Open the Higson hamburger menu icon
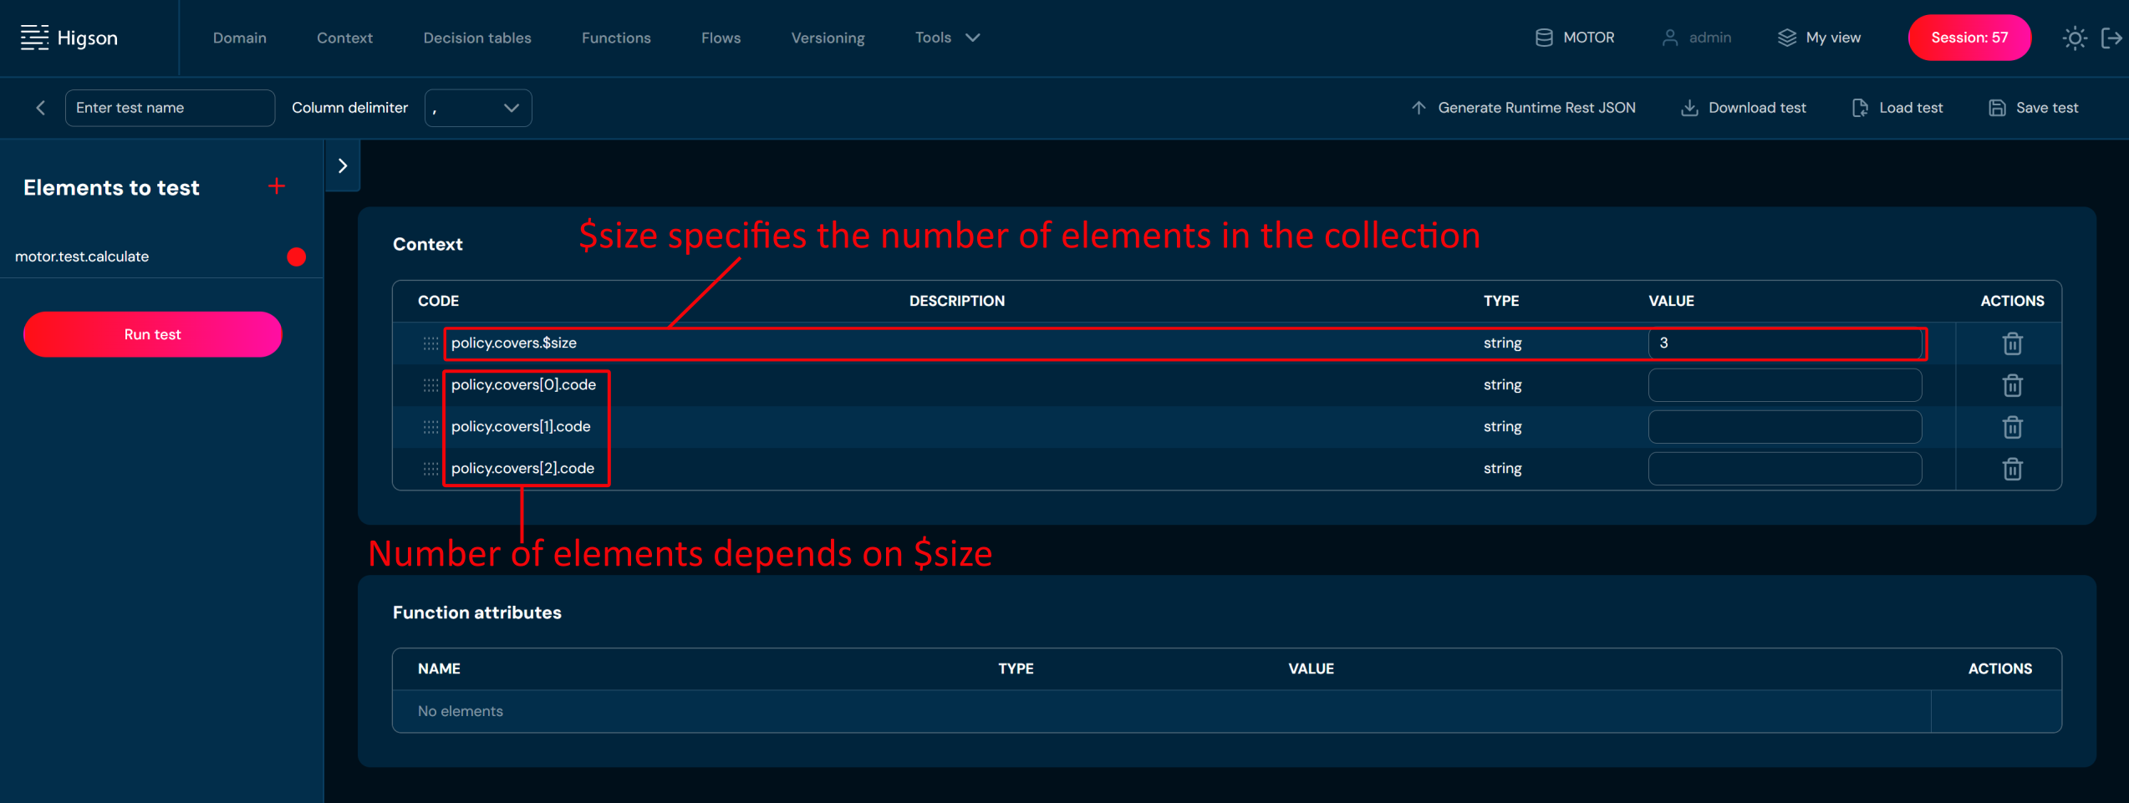Screen dimensions: 2129x803 (x=34, y=38)
